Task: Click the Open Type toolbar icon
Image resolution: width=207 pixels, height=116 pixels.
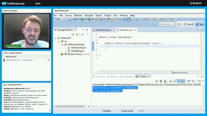Action: click(108, 19)
